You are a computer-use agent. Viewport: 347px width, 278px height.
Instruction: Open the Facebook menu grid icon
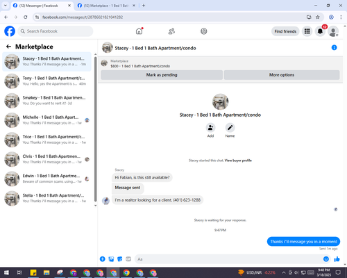(x=307, y=31)
